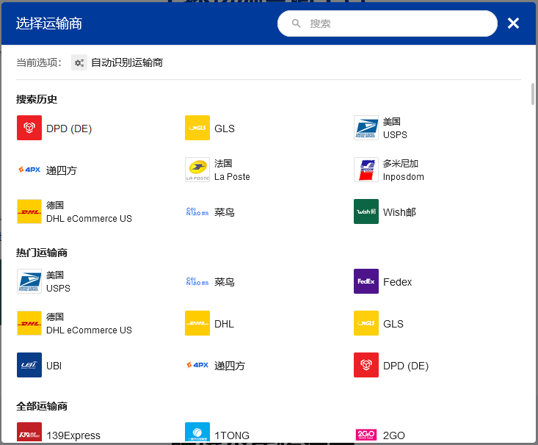
Task: Close the carrier selection dialog
Action: tap(513, 23)
